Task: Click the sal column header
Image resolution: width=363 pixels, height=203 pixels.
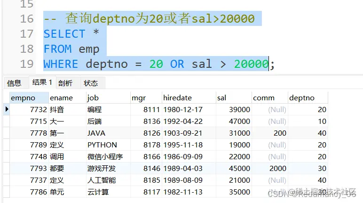Action: (x=234, y=97)
